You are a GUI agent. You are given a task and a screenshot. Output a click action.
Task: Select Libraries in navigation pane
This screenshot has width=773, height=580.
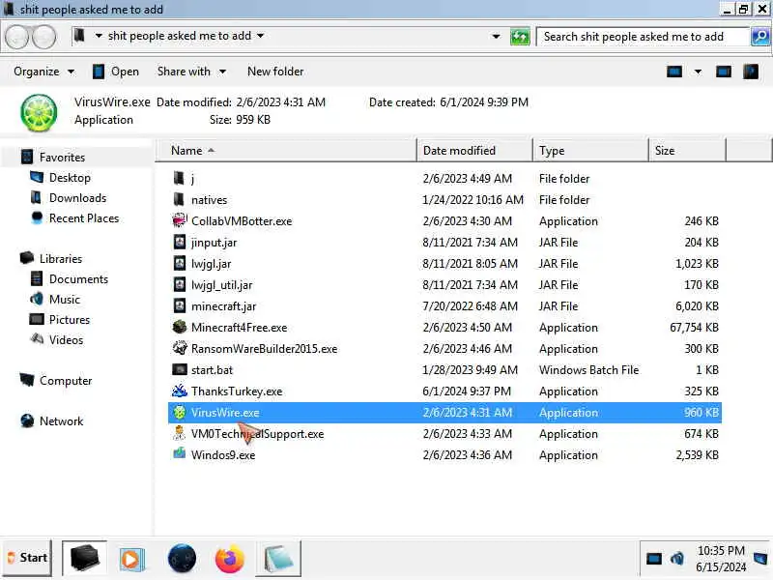click(61, 258)
